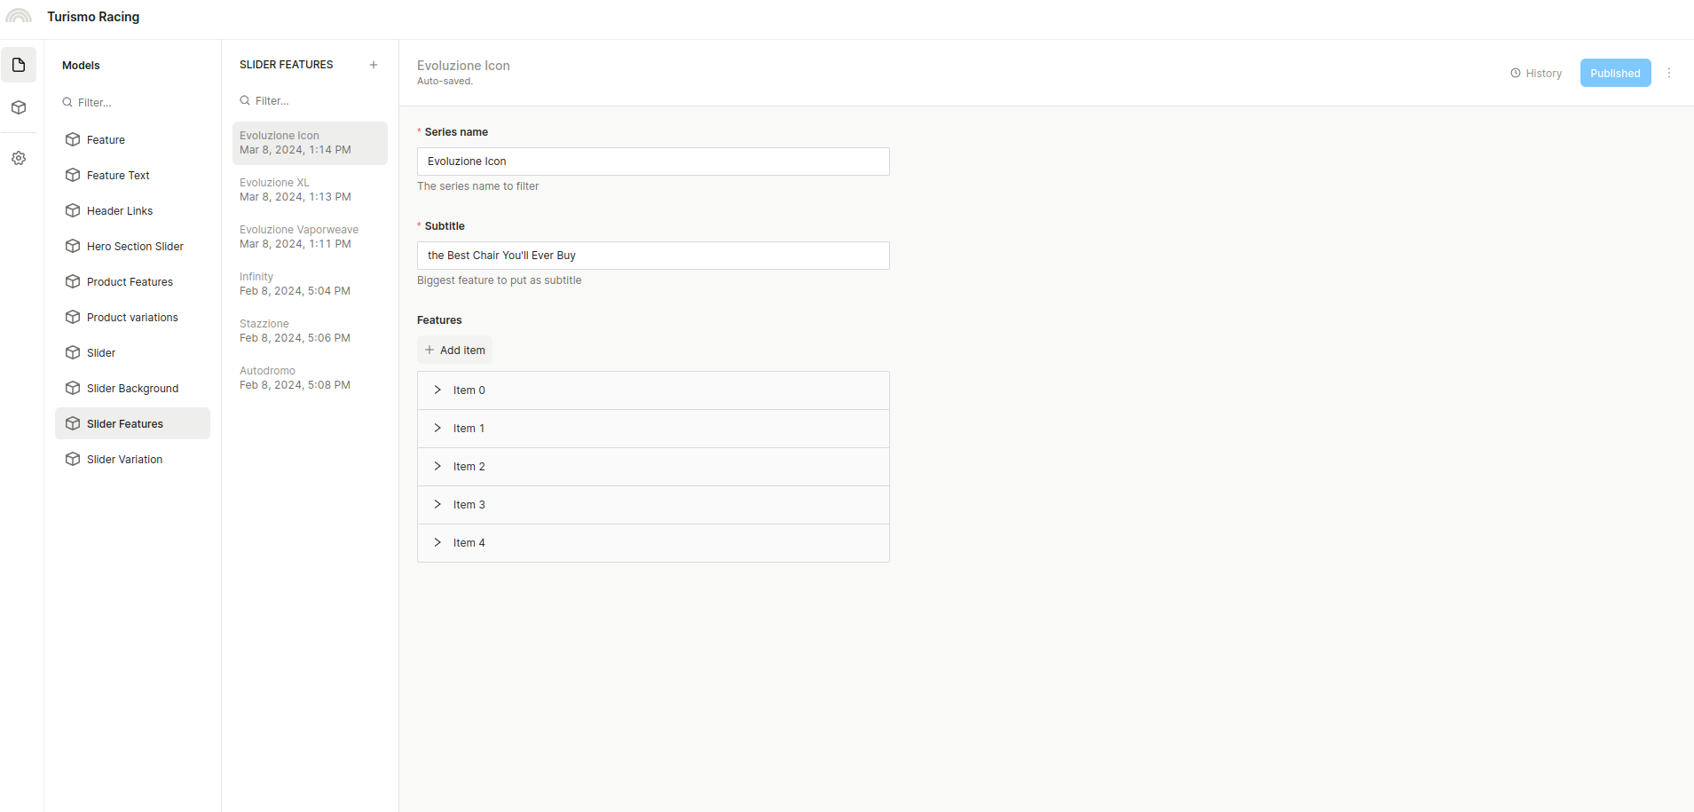Click the History clock icon
1694x812 pixels.
point(1516,73)
